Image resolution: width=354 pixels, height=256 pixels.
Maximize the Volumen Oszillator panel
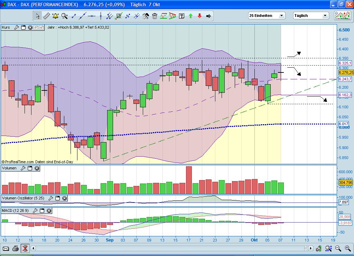click(x=58, y=198)
